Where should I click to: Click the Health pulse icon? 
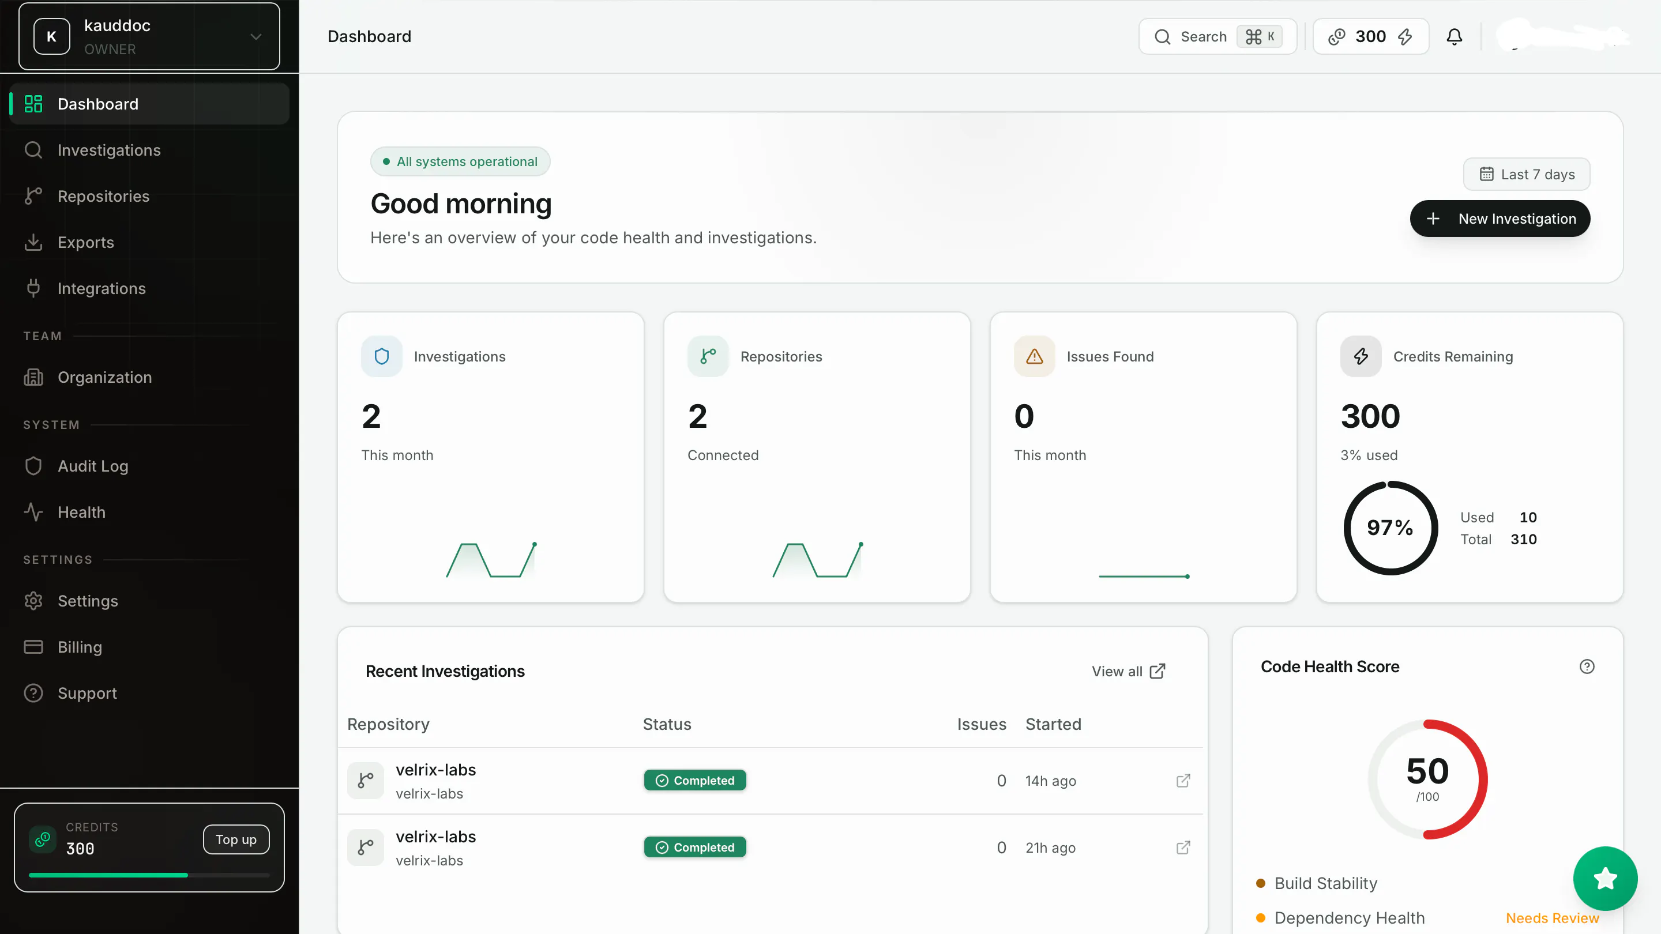pyautogui.click(x=33, y=512)
